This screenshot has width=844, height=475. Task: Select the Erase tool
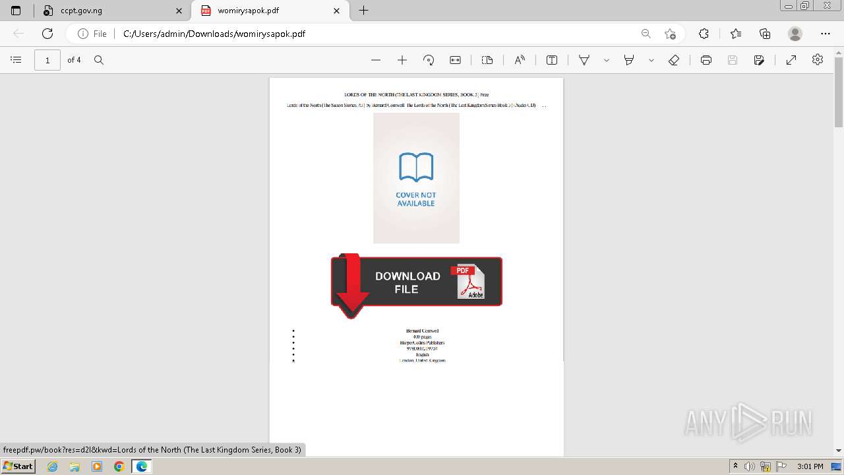(674, 60)
